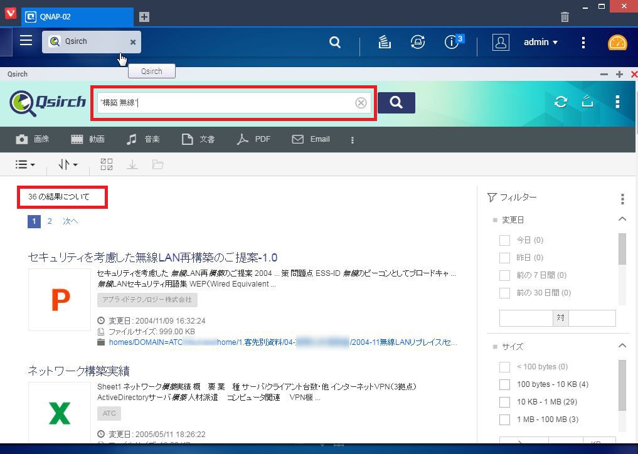Screen dimensions: 638x454
Task: Open the orange dashboard gauge icon
Action: click(x=617, y=42)
